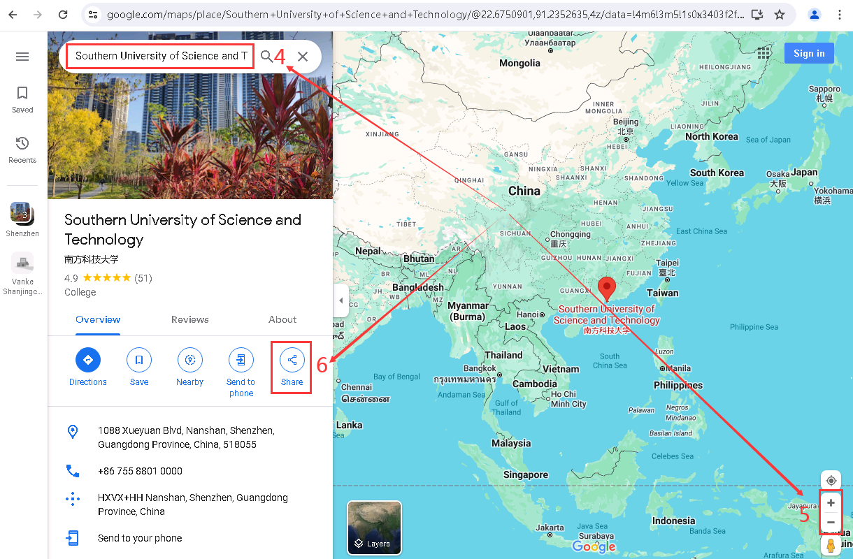
Task: Focus the Google Maps search box
Action: (161, 56)
